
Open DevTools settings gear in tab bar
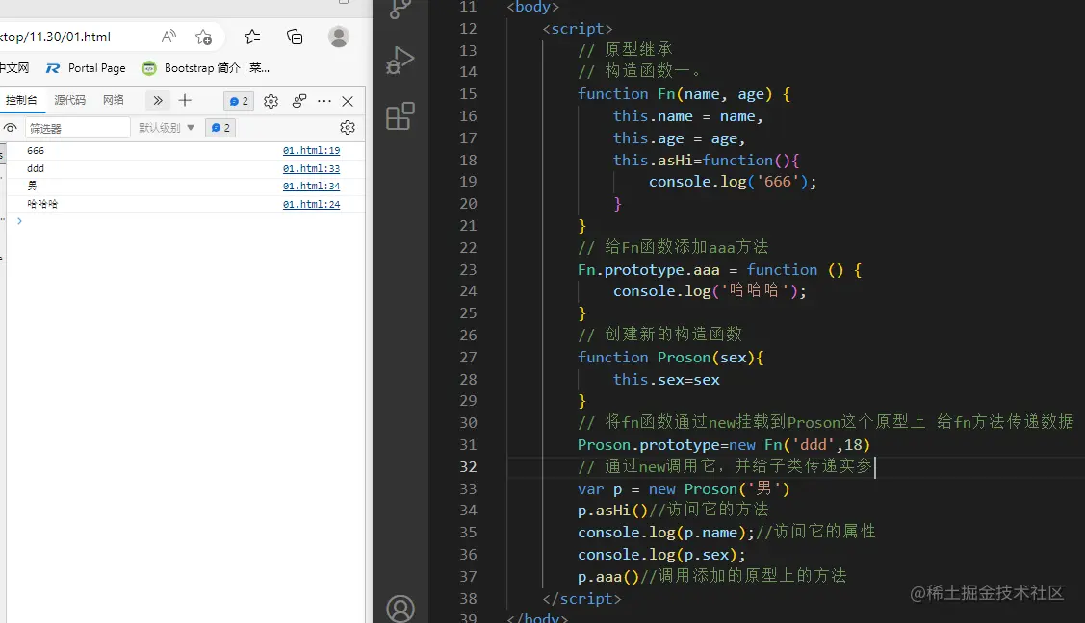tap(271, 101)
